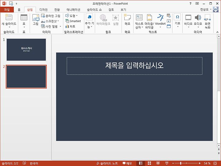
Task: Switch to normal view button
Action: (141, 163)
